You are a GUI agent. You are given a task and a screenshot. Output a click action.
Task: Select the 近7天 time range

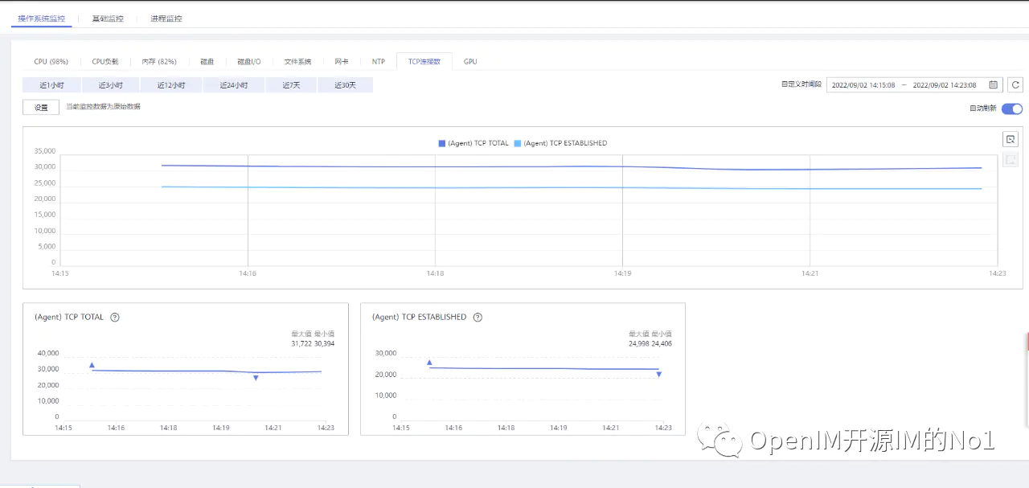291,84
